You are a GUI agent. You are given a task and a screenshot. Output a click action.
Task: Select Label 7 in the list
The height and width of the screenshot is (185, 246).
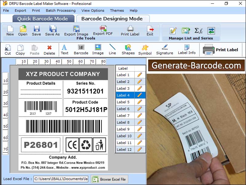pyautogui.click(x=123, y=116)
